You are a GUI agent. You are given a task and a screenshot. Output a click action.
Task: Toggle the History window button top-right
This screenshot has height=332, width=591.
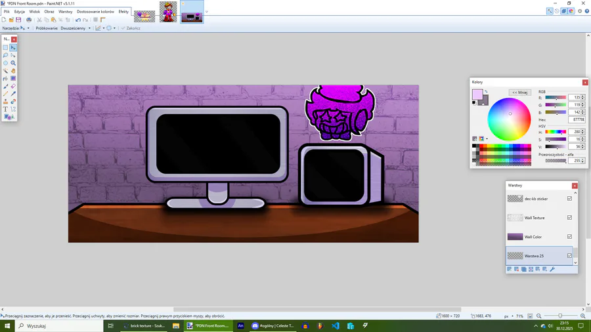point(557,11)
